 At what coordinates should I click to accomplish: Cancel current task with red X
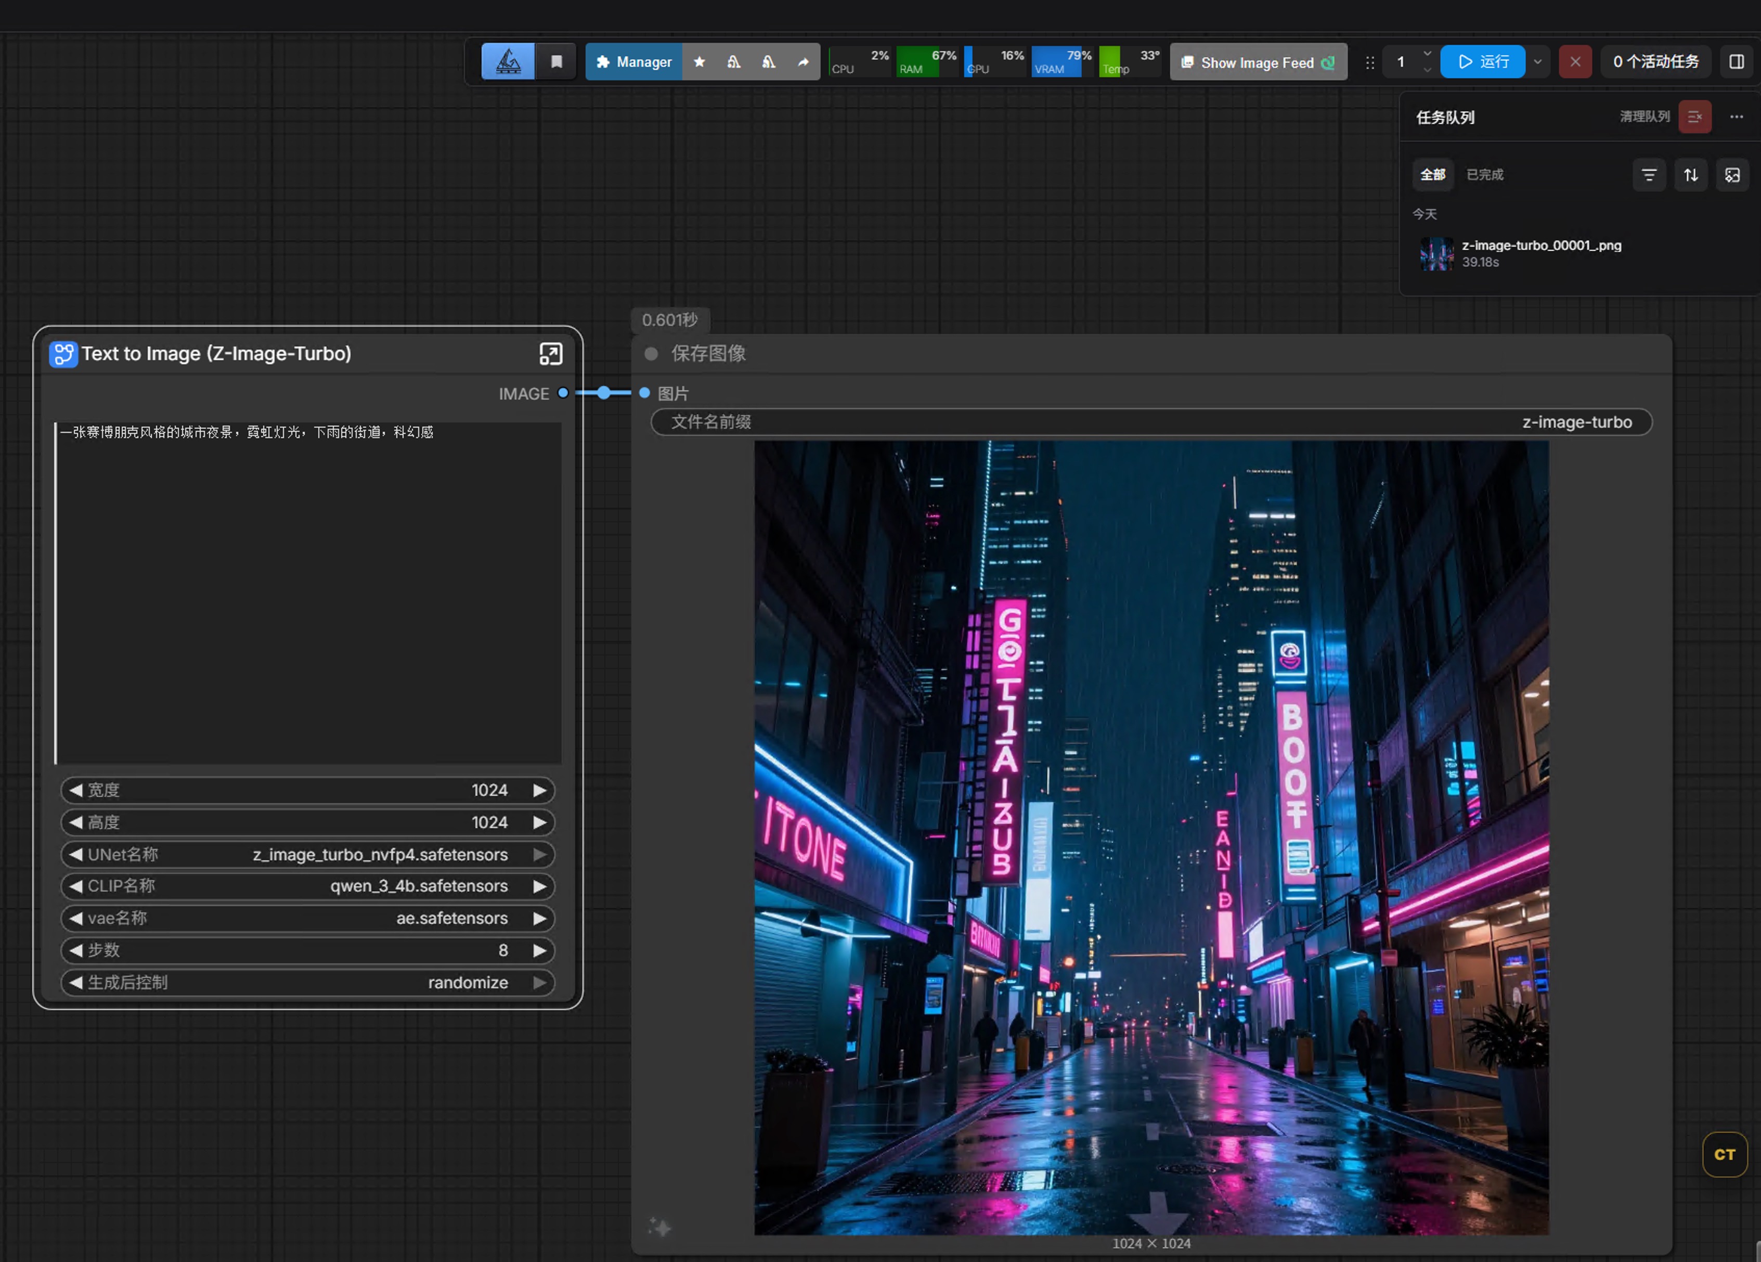(x=1575, y=62)
